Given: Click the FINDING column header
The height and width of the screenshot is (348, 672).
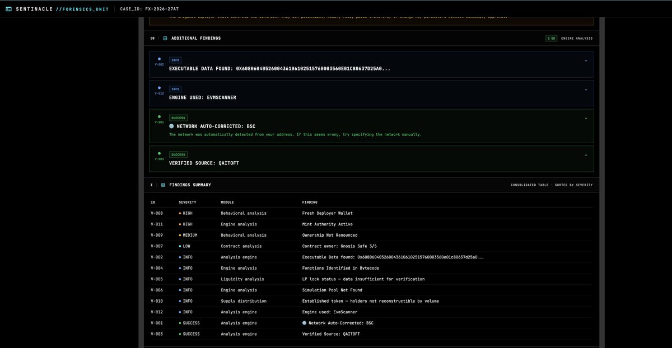Looking at the screenshot, I should click(x=310, y=202).
